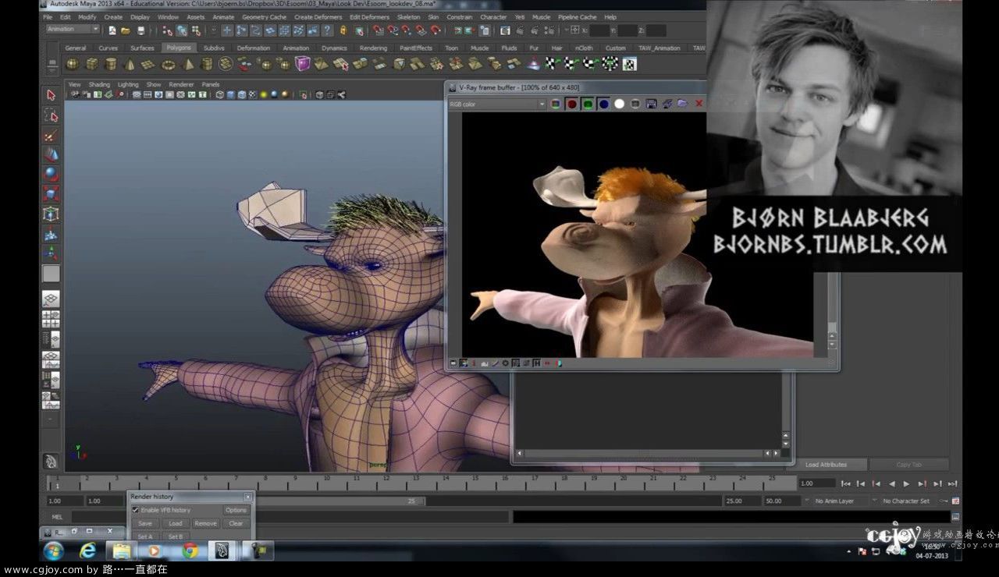999x577 pixels.
Task: Pick the Rotate tool sphere icon
Action: [x=51, y=174]
